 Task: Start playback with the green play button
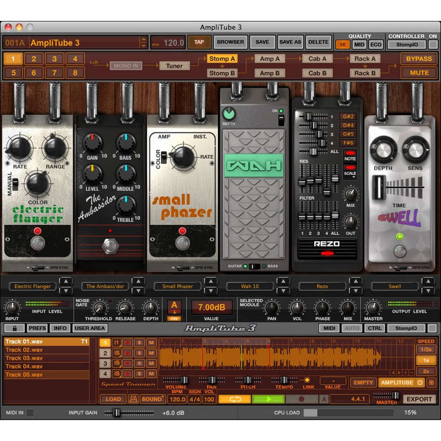(268, 399)
